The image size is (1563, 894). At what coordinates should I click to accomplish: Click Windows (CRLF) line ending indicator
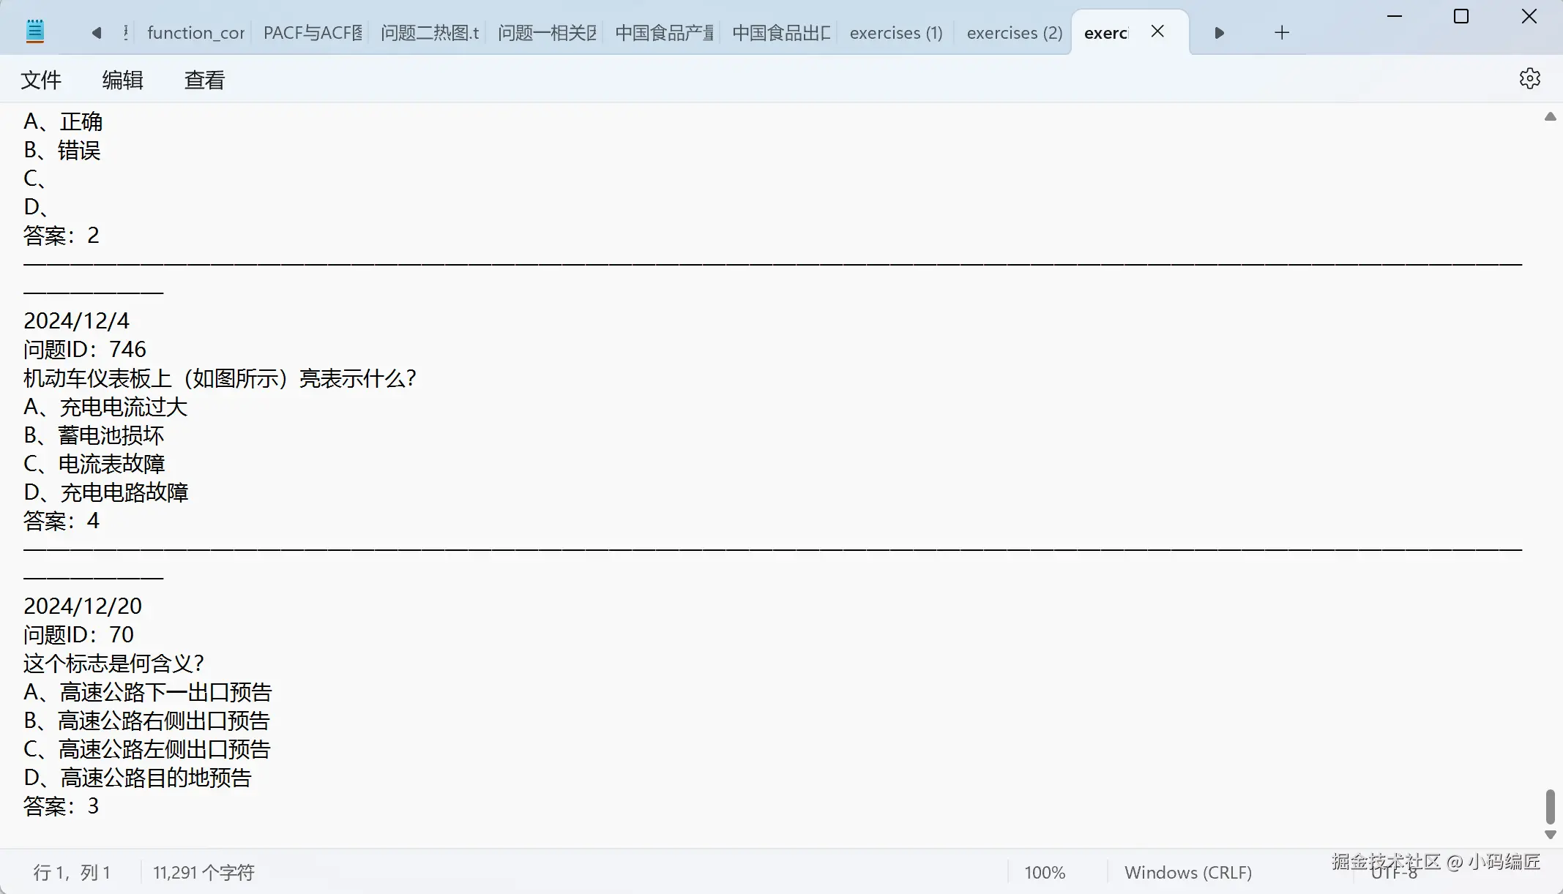tap(1187, 872)
